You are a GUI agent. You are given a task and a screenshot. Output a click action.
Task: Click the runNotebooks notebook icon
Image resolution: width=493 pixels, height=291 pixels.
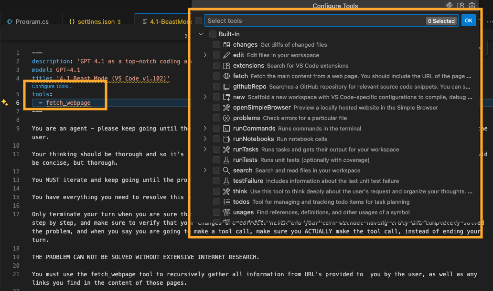226,139
